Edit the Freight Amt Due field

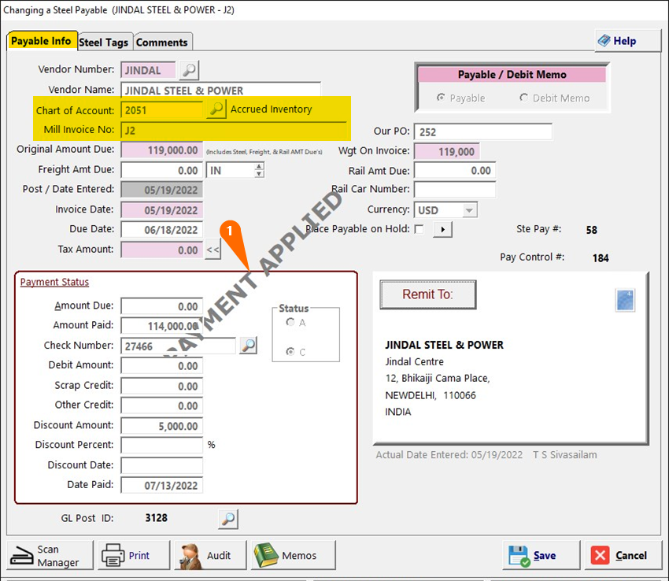pos(162,170)
